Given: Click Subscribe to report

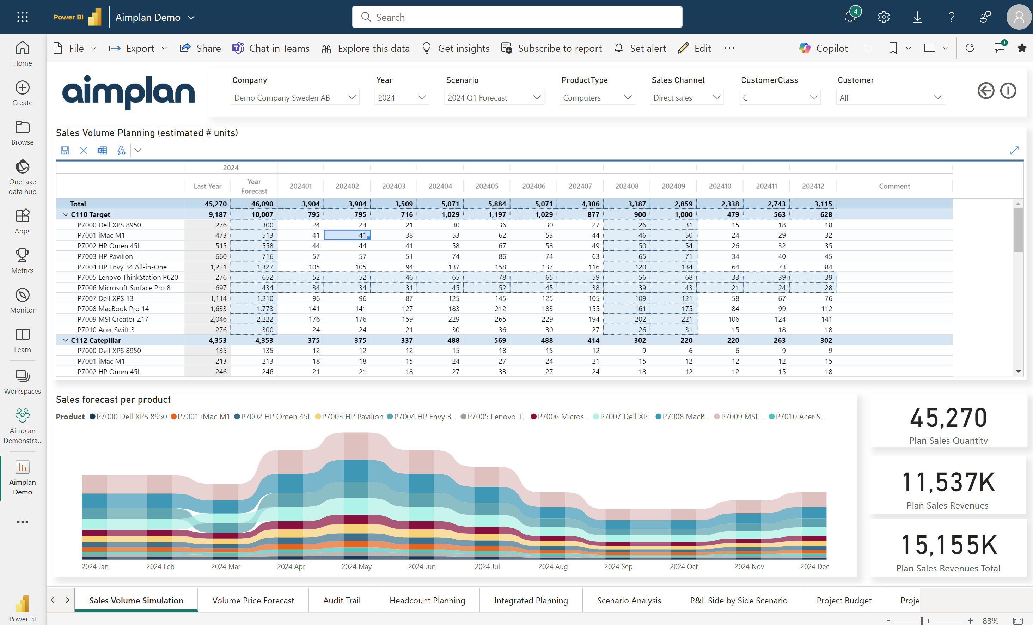Looking at the screenshot, I should (551, 48).
